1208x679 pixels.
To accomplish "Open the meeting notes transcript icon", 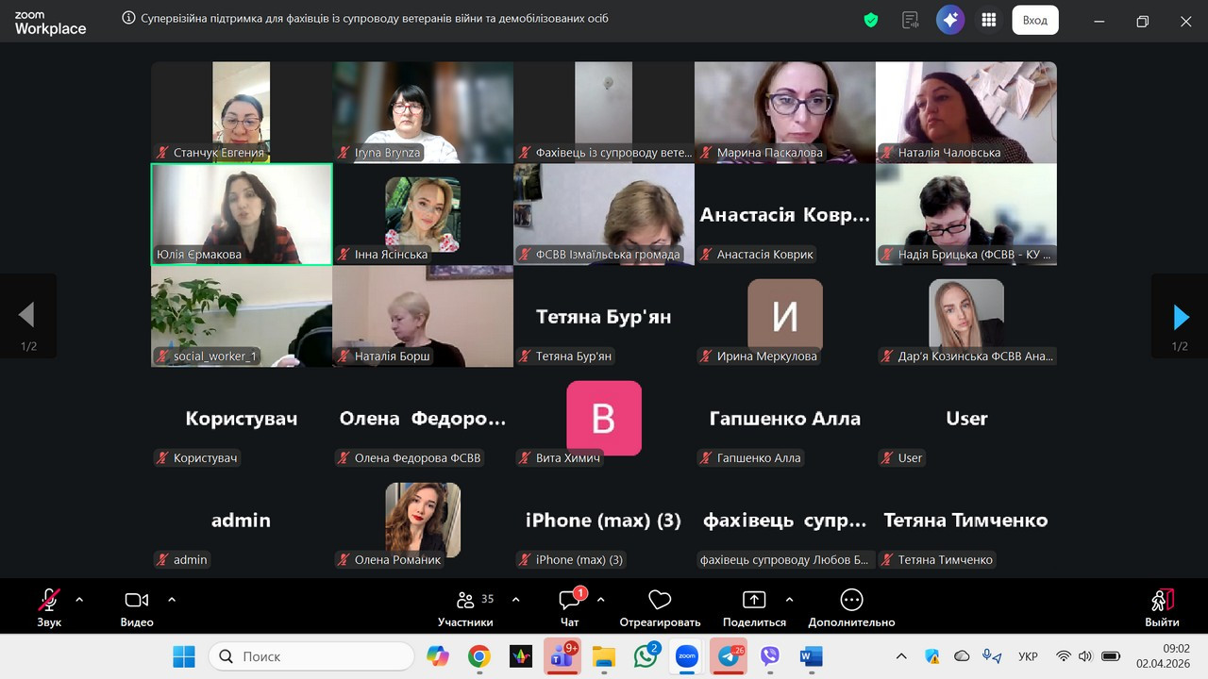I will coord(911,20).
